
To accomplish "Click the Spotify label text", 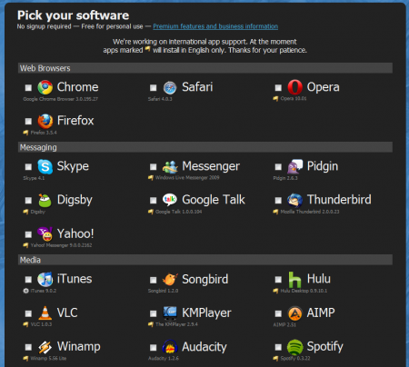I will (324, 347).
